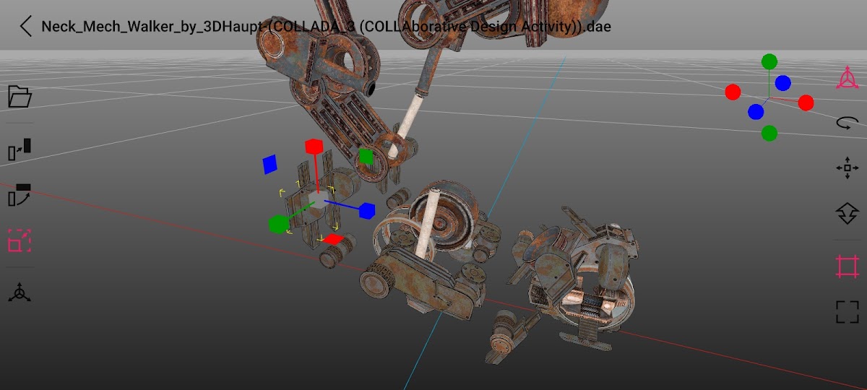Toggle the pink perspective camera icon

tap(847, 78)
